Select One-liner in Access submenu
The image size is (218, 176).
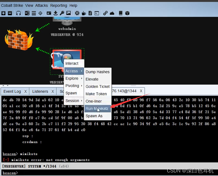click(98, 101)
